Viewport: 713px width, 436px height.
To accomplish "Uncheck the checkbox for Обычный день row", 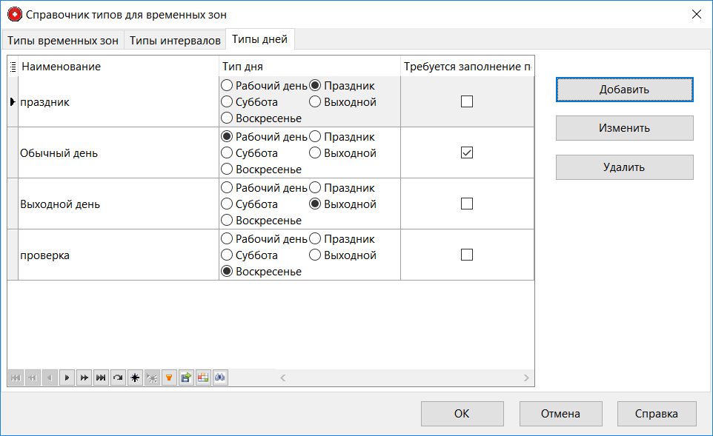I will click(466, 153).
